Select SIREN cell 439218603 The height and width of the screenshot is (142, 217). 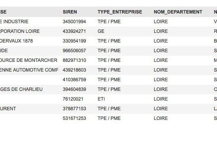coord(74,70)
